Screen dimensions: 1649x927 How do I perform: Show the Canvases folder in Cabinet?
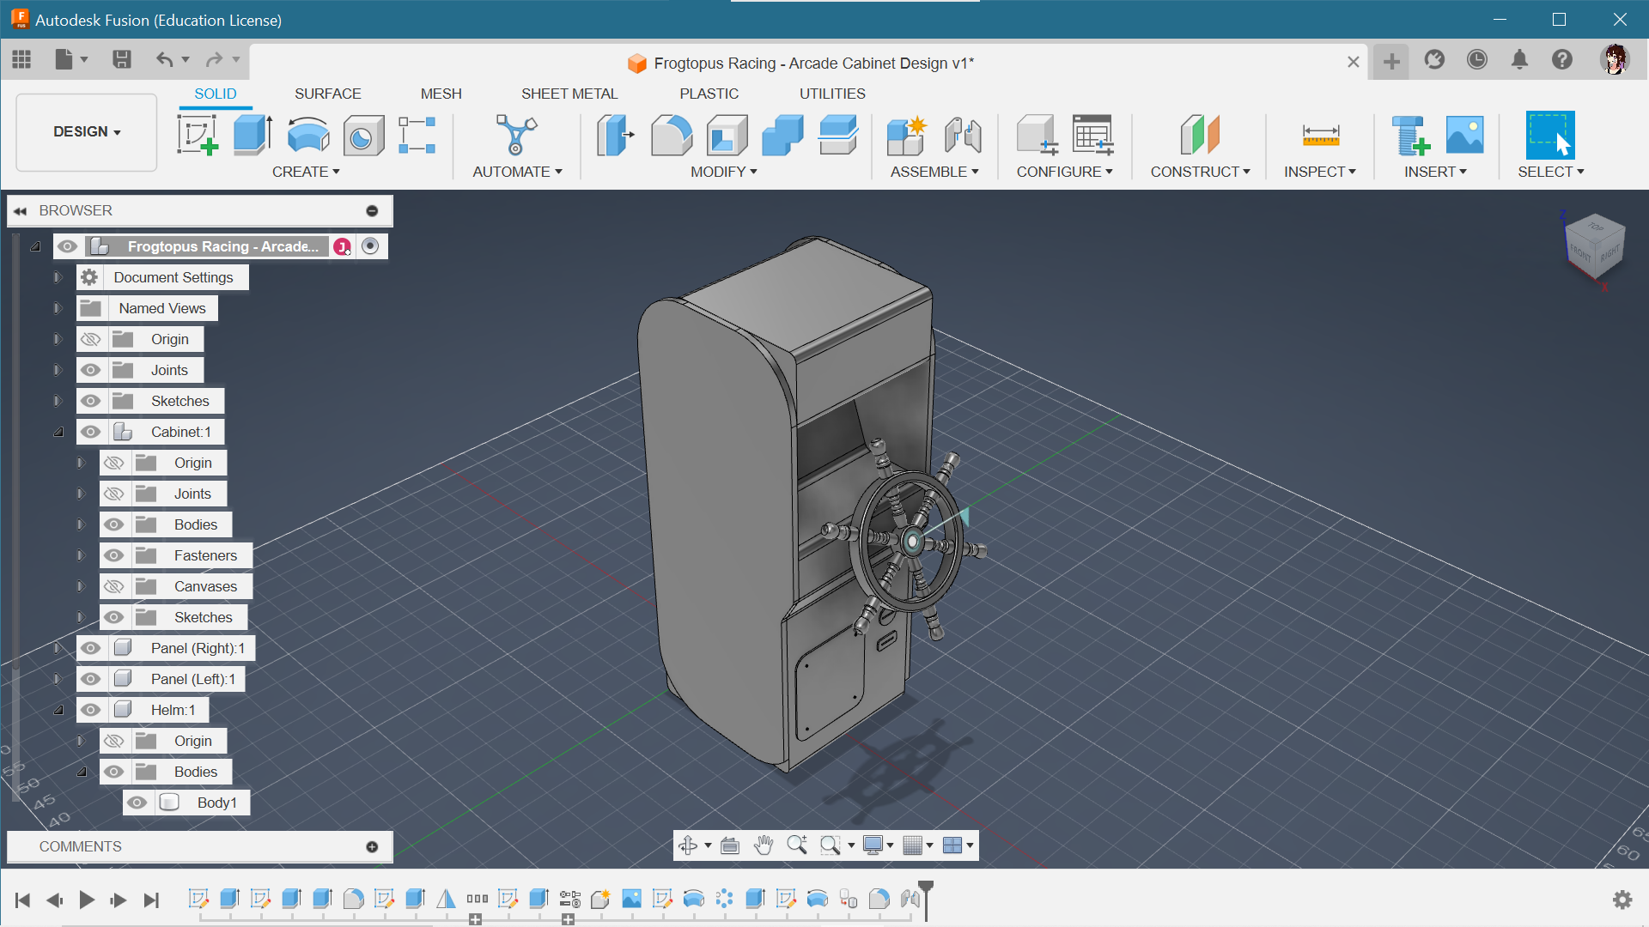pos(114,586)
